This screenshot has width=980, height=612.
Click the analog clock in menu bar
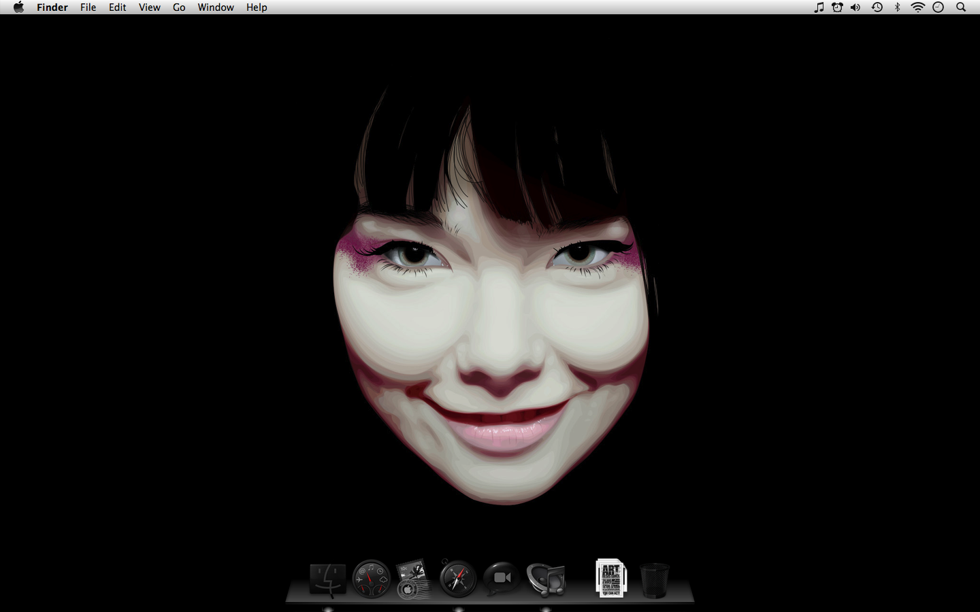[938, 7]
